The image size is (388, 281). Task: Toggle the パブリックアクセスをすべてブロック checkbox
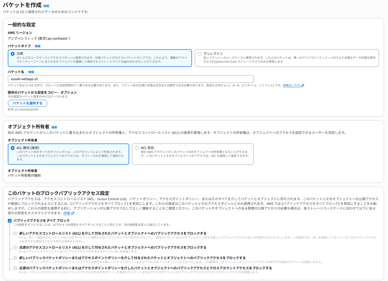[x=10, y=221]
